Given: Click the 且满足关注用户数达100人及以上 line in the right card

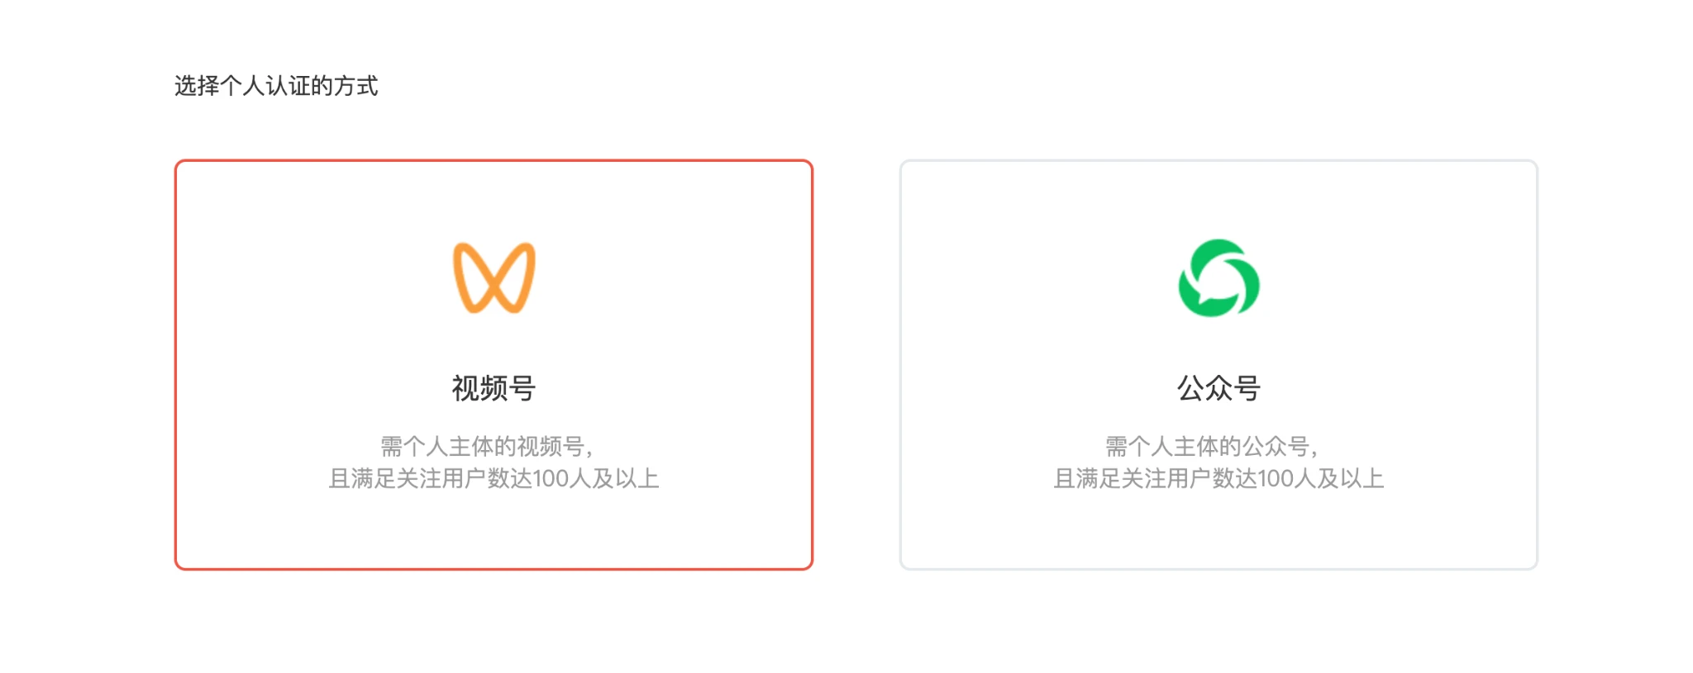Looking at the screenshot, I should click(1218, 479).
